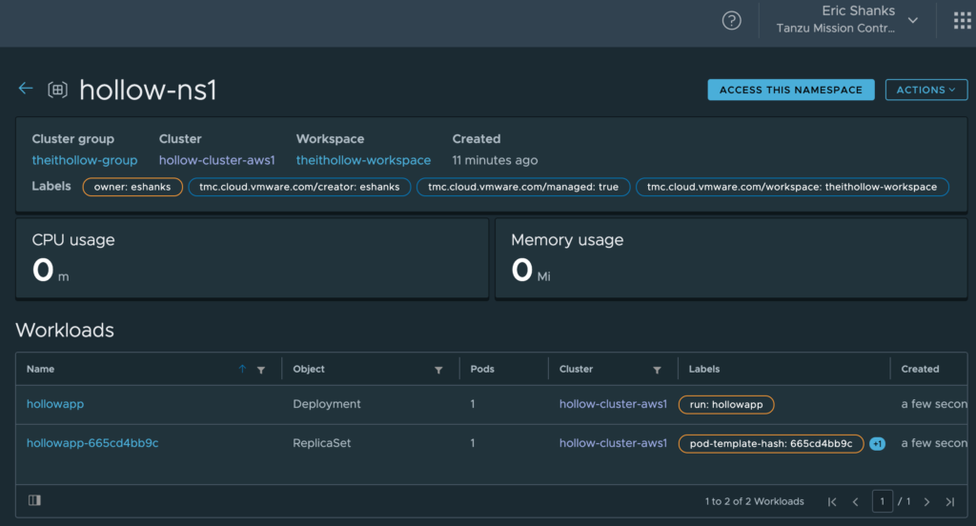Open the column chooser icon below table
The width and height of the screenshot is (976, 526).
[34, 500]
